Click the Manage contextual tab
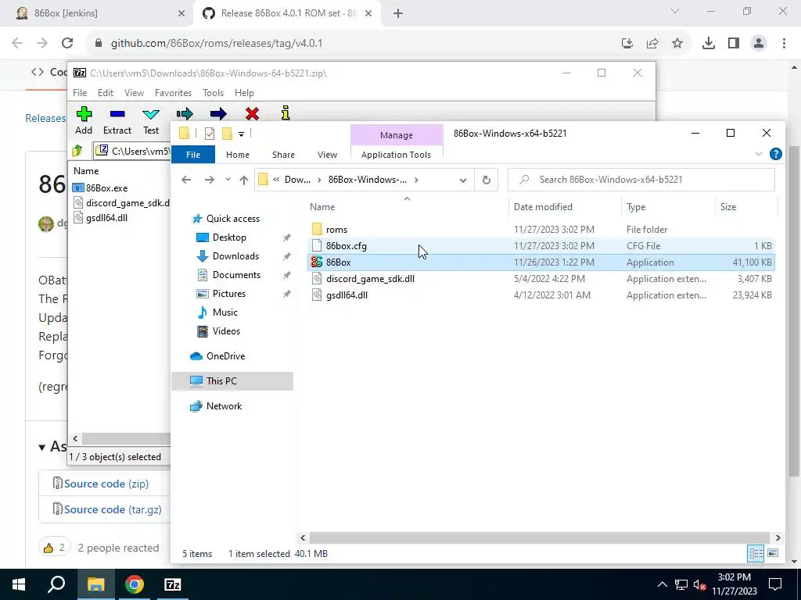The image size is (801, 600). pos(397,135)
